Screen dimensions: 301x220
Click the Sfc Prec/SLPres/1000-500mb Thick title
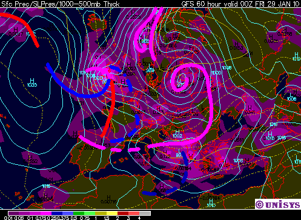60,4
